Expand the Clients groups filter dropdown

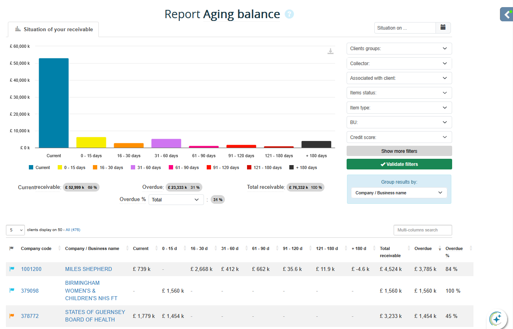399,49
